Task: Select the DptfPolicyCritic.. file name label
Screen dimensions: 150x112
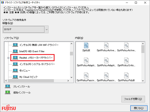Action: coord(126,66)
